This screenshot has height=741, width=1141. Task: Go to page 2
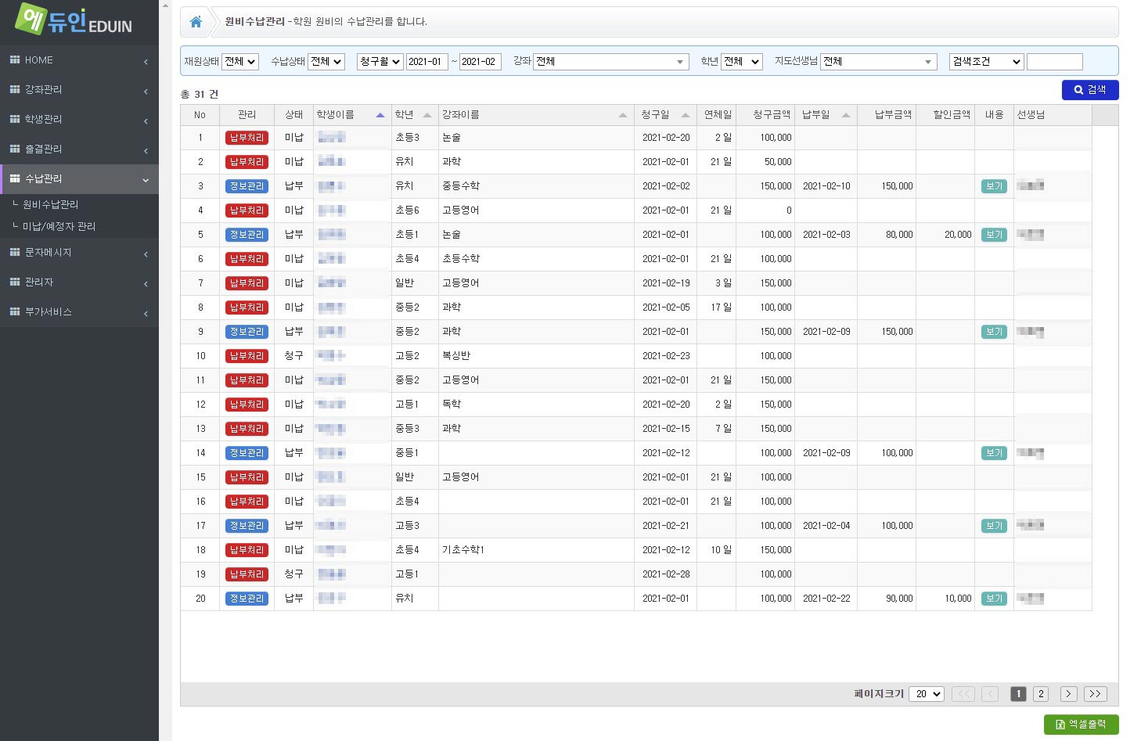(1041, 694)
